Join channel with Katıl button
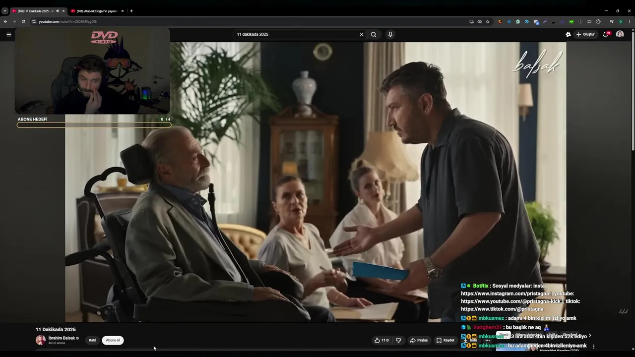The height and width of the screenshot is (357, 635). coord(92,340)
